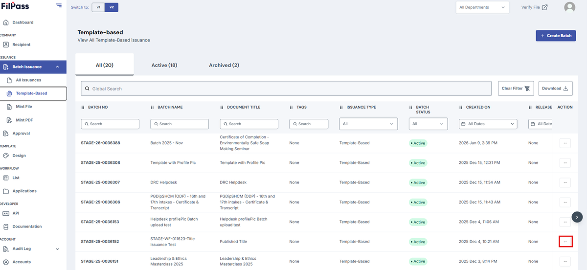Click date '2026 Jan 9, 2:39 PM'
The height and width of the screenshot is (270, 587).
pos(478,143)
